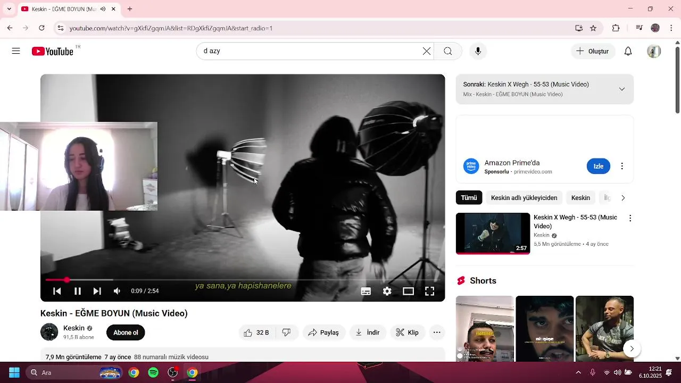Subscribe with the Abone ol button

point(126,332)
